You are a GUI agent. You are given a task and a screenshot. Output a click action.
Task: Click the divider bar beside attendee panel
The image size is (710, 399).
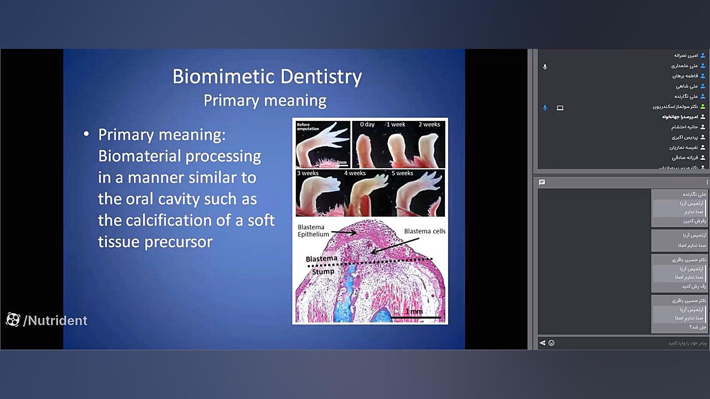[x=530, y=199]
